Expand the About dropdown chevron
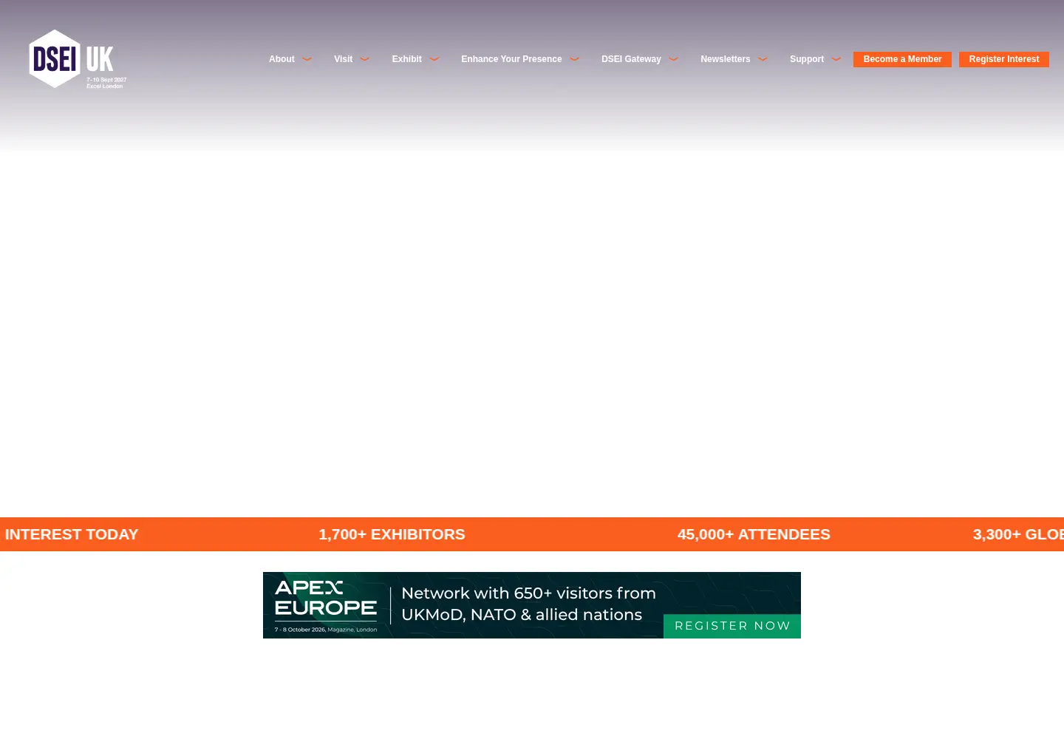Screen dimensions: 1064x739 click(307, 59)
